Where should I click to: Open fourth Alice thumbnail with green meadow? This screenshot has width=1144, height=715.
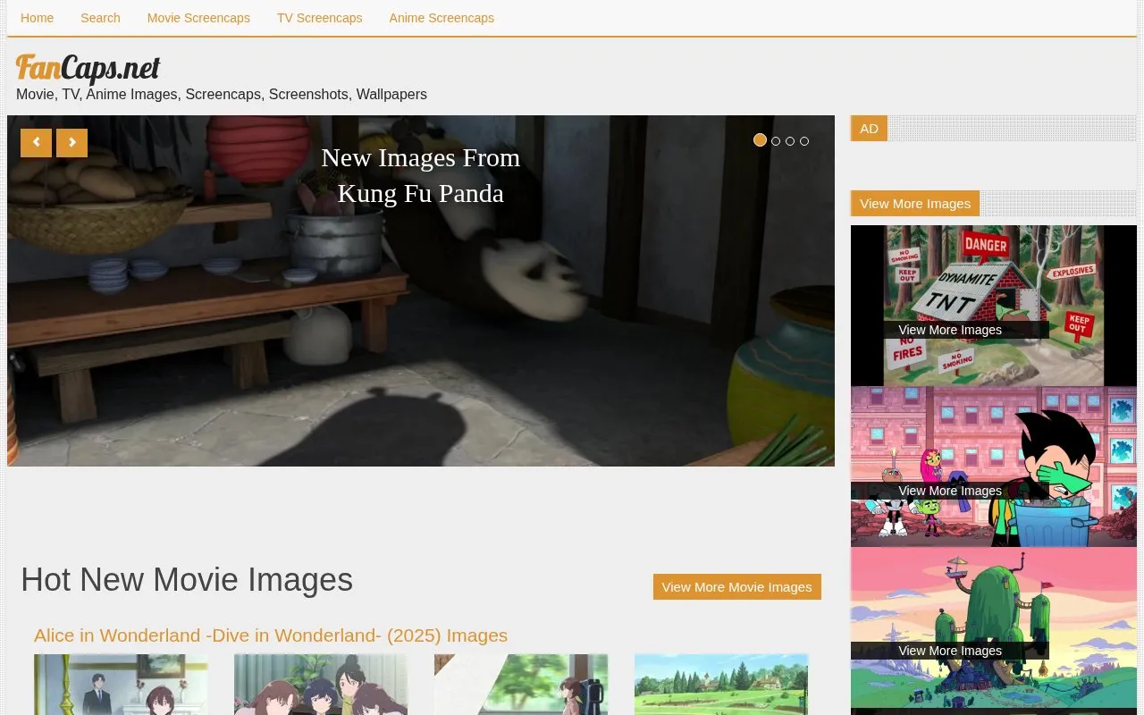coord(721,685)
